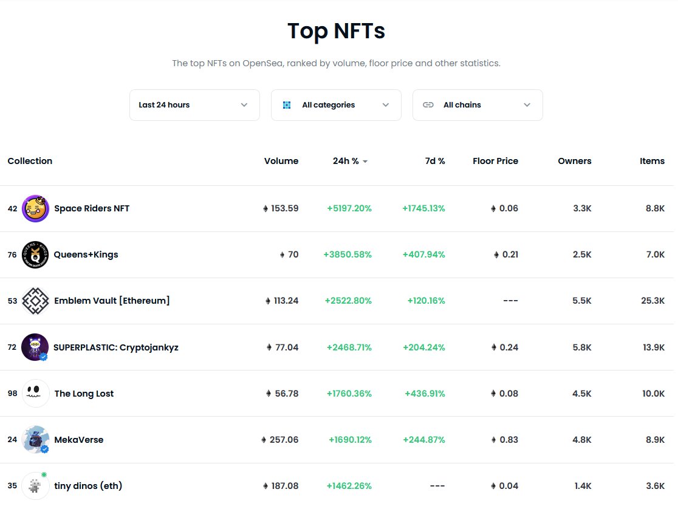The image size is (678, 509).
Task: Open the Queens+Kings collection
Action: click(86, 254)
